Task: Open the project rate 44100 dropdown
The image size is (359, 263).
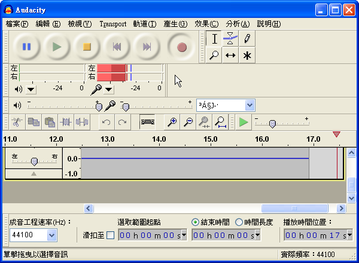Action: [x=51, y=235]
